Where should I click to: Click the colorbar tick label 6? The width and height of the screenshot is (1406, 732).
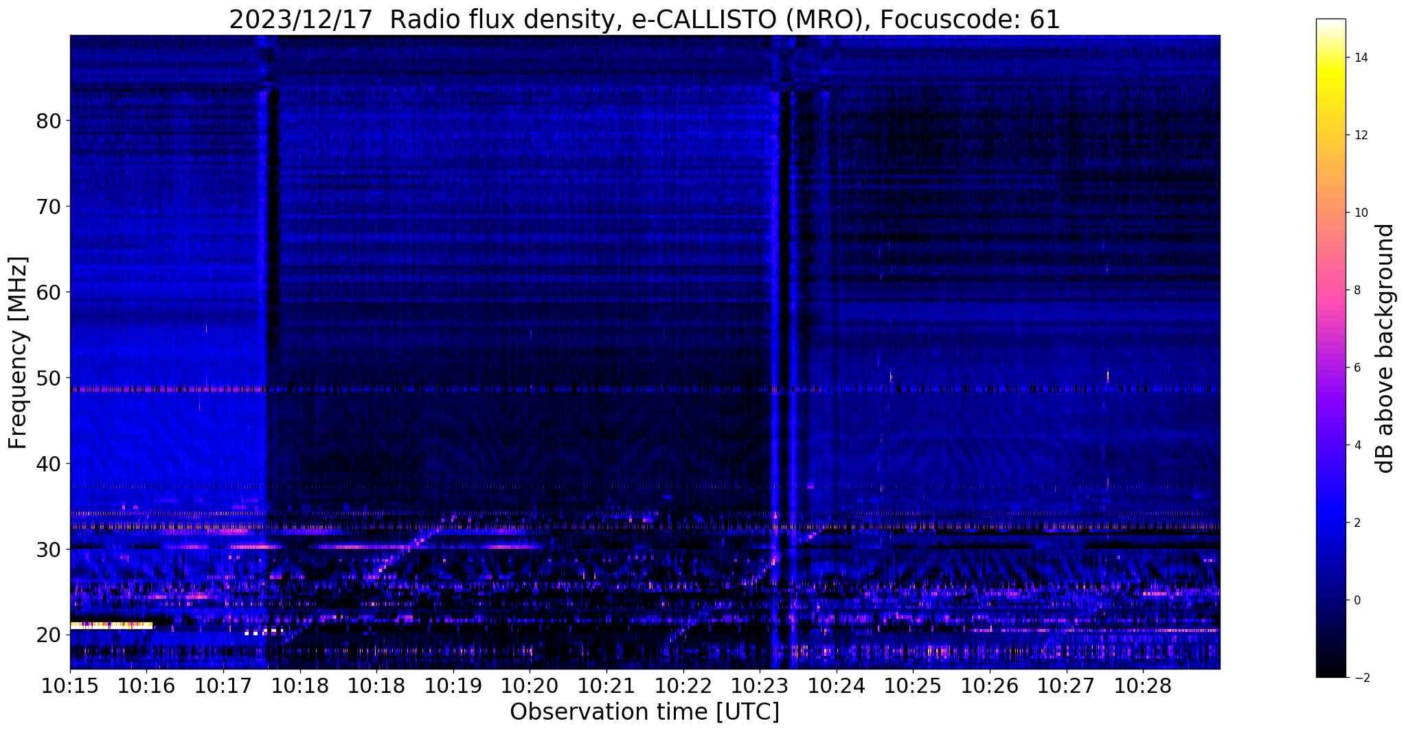click(x=1357, y=368)
